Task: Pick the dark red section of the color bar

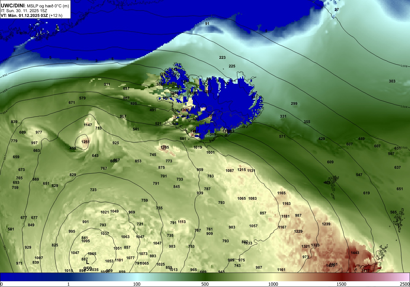Action: [341, 277]
